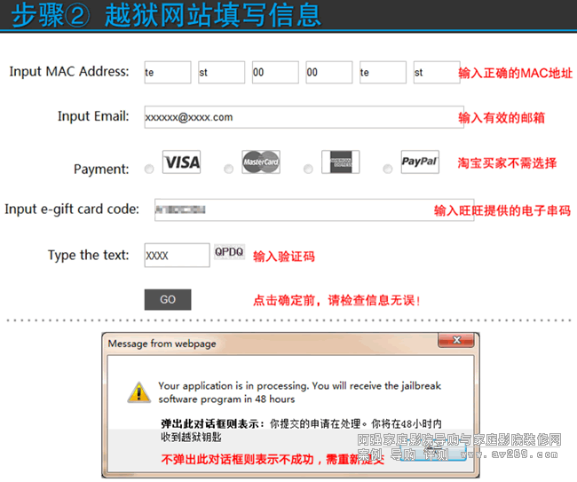Click the VISA card logo

tap(181, 162)
